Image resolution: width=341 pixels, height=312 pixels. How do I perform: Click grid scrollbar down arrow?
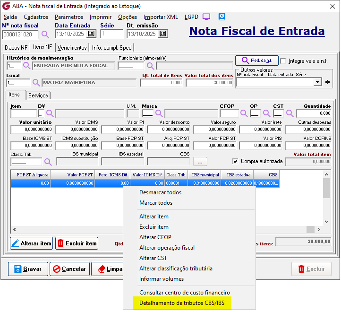(326, 222)
